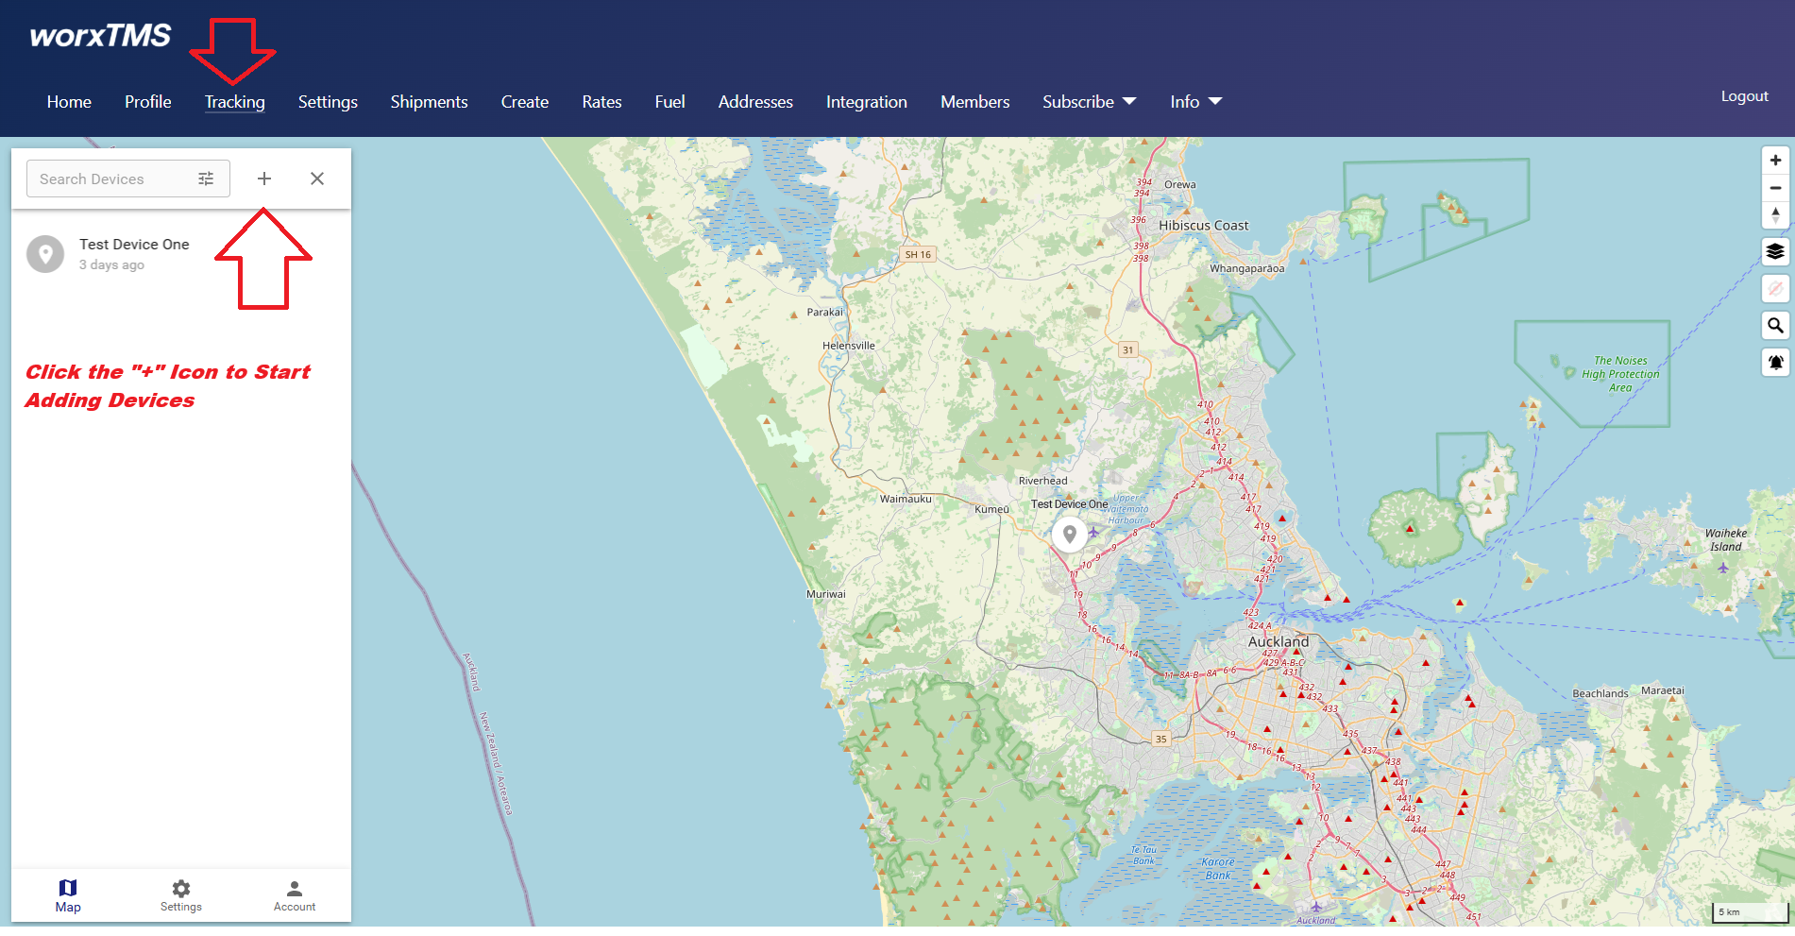Click the Logout link
Screen dimensions: 1795x936
(x=1744, y=95)
